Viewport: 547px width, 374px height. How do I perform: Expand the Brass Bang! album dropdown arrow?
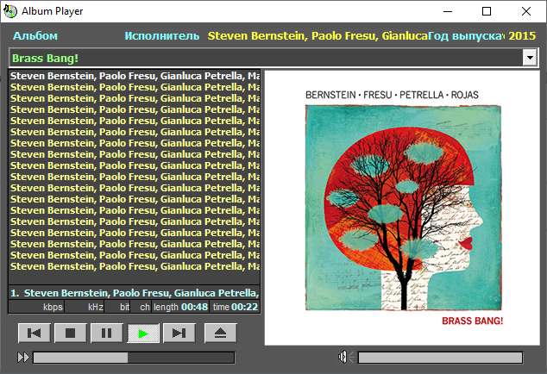[530, 58]
